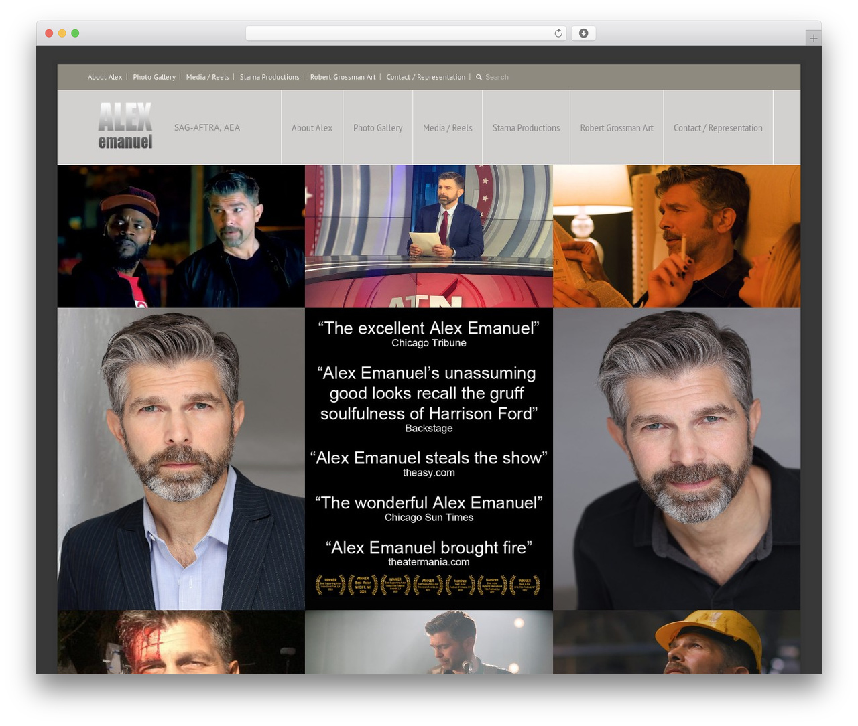Screen dimensions: 858x726
Task: Select Media / Reels in main navigation
Action: [x=447, y=128]
